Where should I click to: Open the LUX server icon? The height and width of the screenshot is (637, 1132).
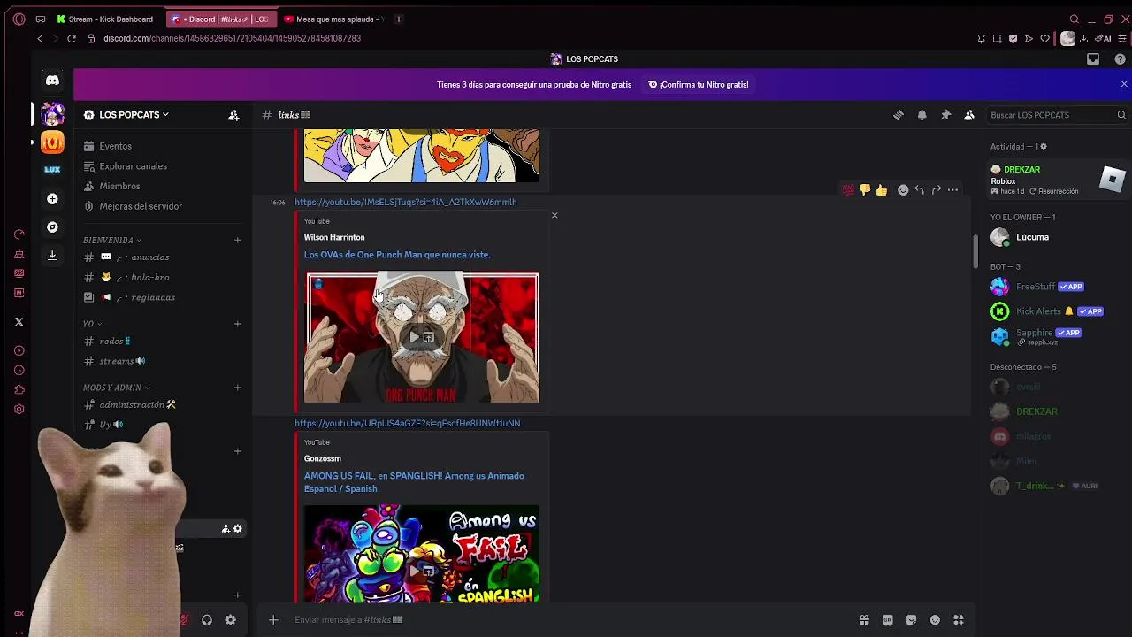(x=52, y=170)
